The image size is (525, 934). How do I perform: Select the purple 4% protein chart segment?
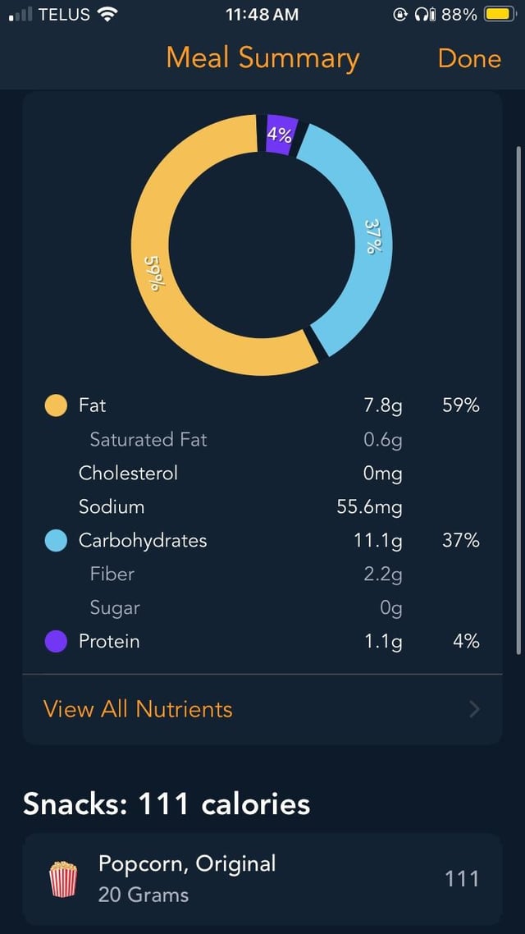click(281, 135)
